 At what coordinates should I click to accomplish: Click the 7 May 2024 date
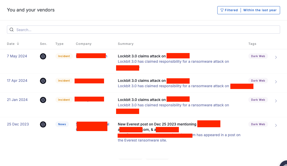[17, 56]
